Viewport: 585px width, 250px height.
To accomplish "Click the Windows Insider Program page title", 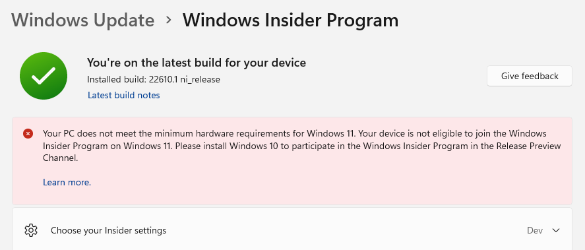I will coord(290,20).
